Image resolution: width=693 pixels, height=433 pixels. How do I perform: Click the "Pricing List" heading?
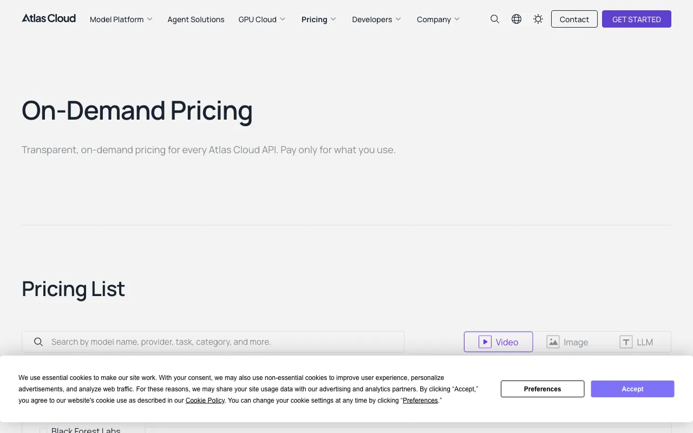[74, 289]
